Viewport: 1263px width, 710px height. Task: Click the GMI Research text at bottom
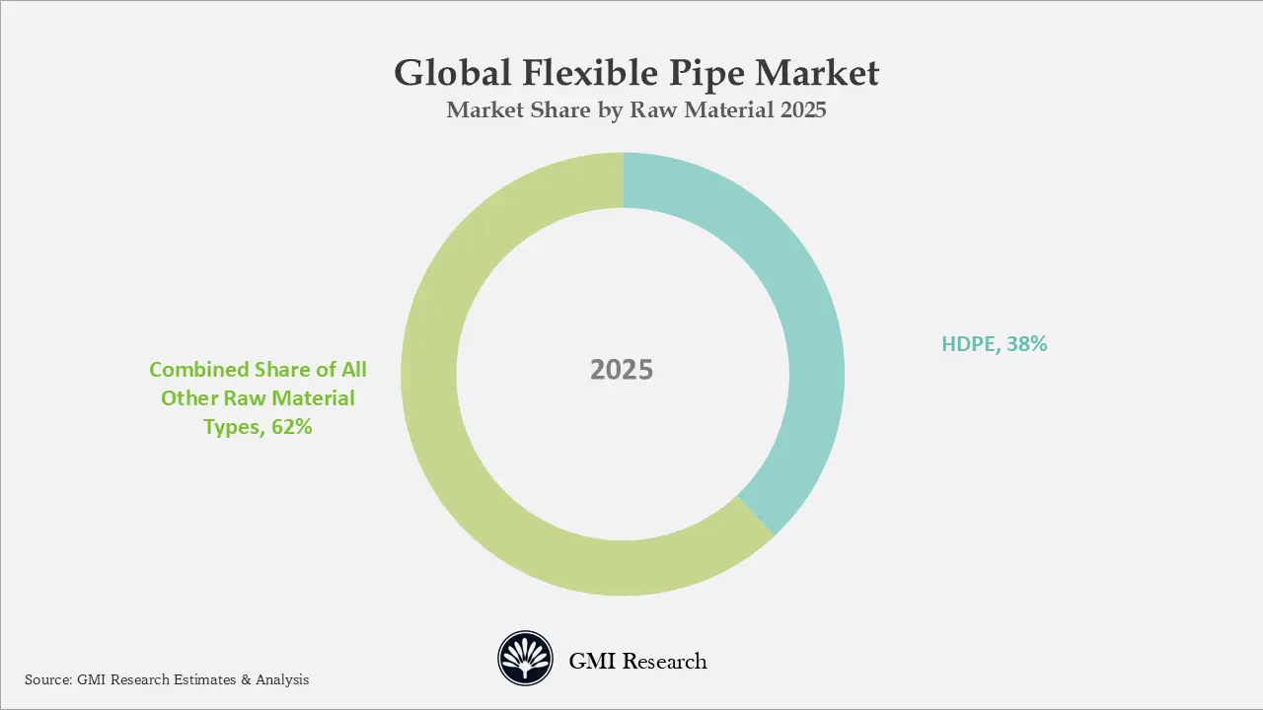pos(638,661)
